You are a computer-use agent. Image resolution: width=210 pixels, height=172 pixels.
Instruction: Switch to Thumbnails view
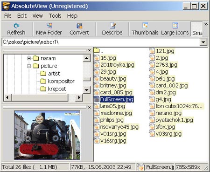click(x=145, y=26)
